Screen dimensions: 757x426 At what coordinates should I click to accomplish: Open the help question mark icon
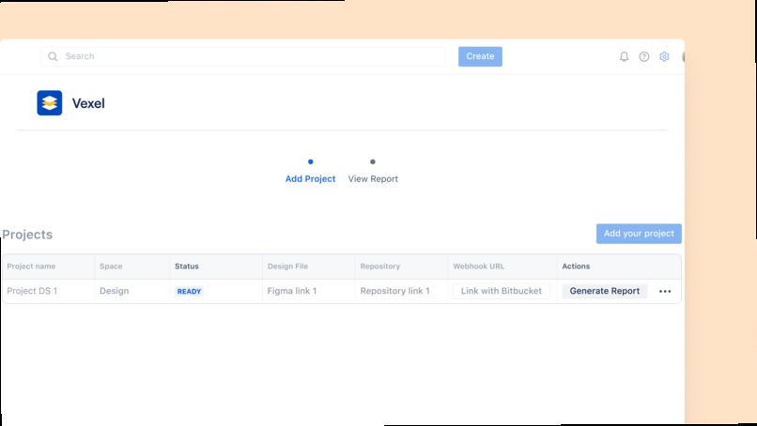[x=644, y=57]
